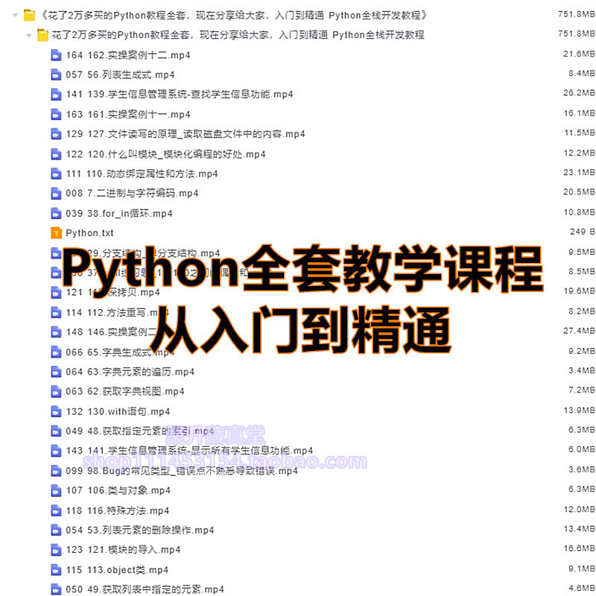
Task: Click the nested yellow subfolder icon
Action: click(42, 35)
